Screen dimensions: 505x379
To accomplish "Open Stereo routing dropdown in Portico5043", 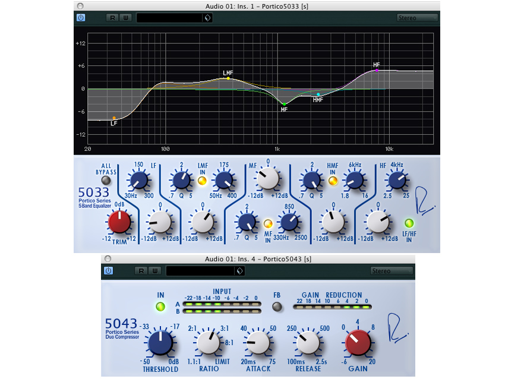I will click(x=392, y=271).
